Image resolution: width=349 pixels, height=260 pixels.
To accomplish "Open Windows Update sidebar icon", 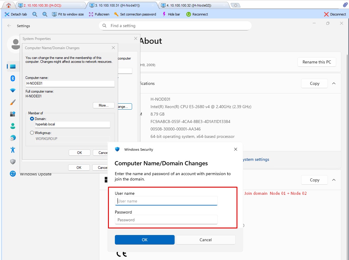I will [13, 174].
